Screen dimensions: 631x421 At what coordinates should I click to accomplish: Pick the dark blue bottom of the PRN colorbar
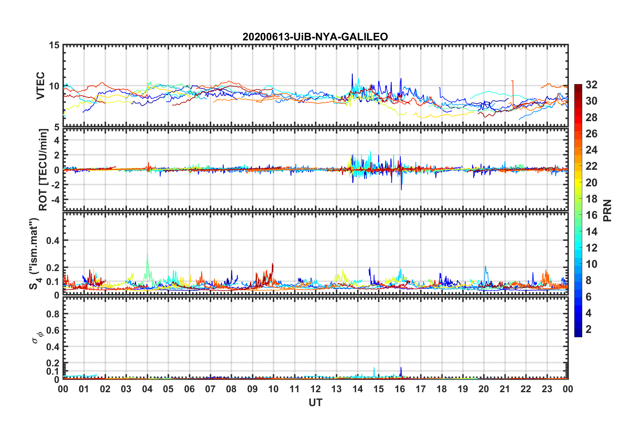click(x=578, y=334)
